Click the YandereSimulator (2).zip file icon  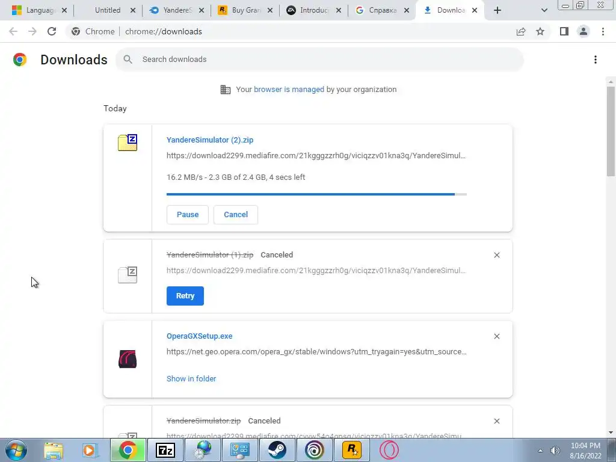click(x=128, y=142)
